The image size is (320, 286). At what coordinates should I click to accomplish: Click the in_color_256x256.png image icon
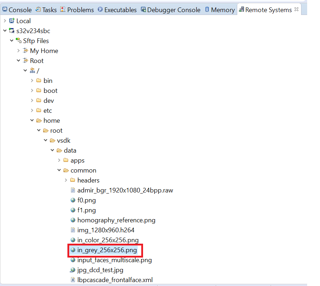[73, 240]
